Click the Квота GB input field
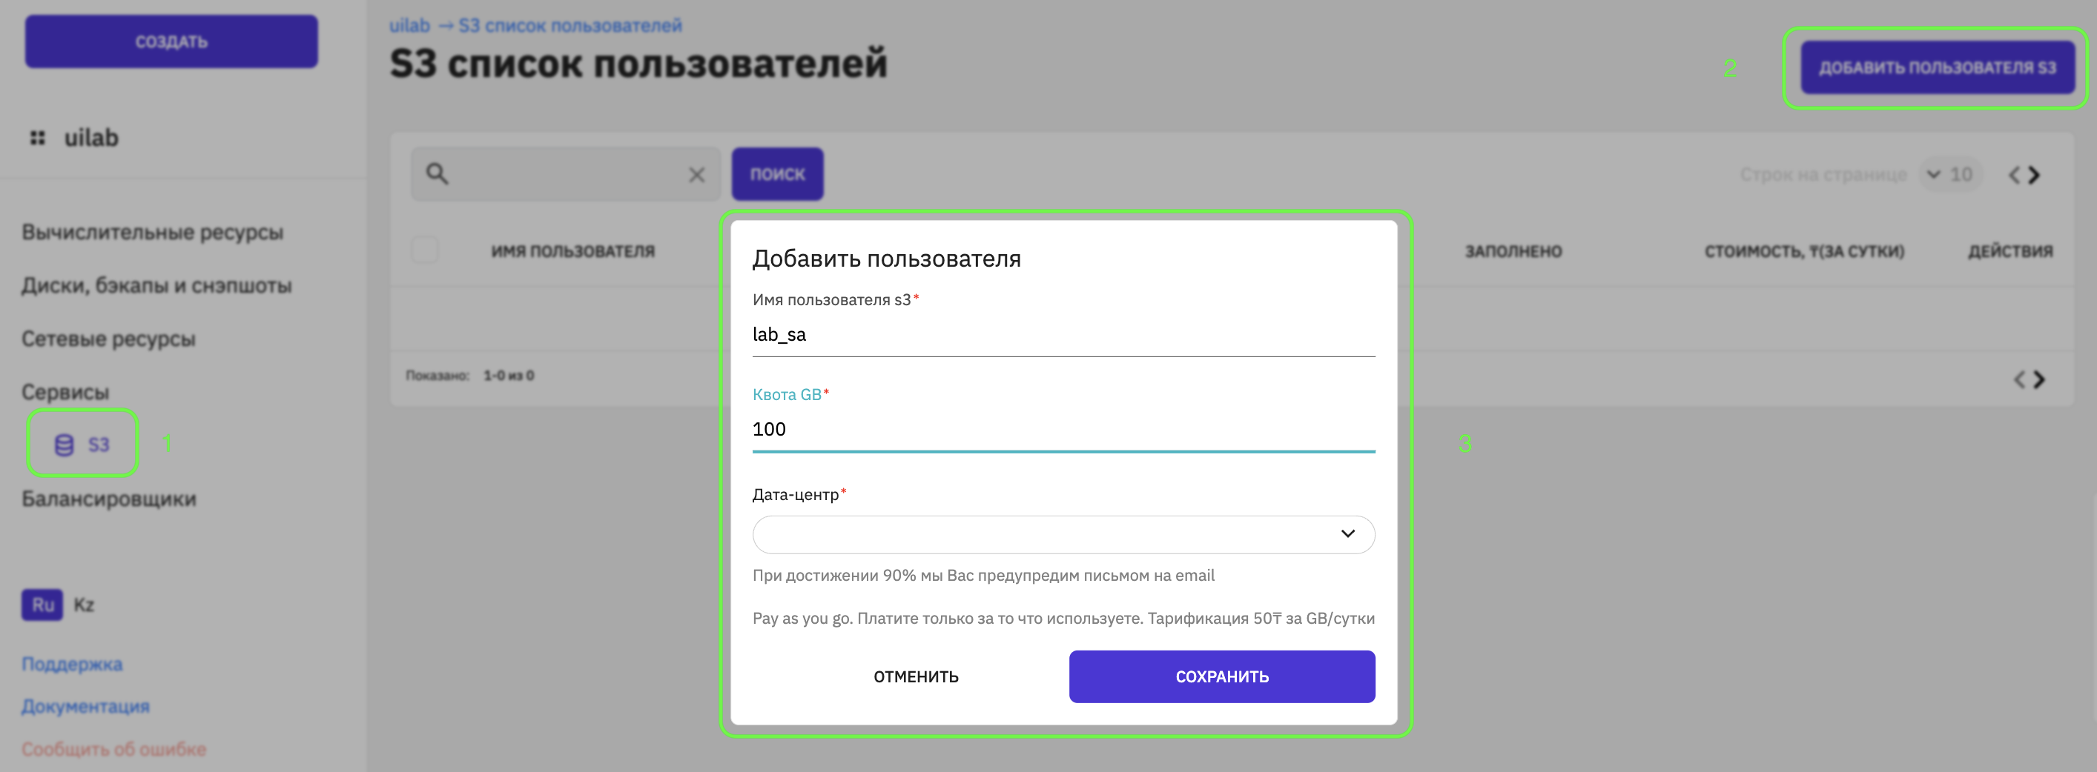Viewport: 2097px width, 772px height. [1063, 429]
